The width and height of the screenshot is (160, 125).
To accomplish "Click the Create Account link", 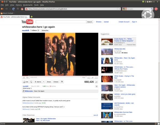I will coord(124,22).
